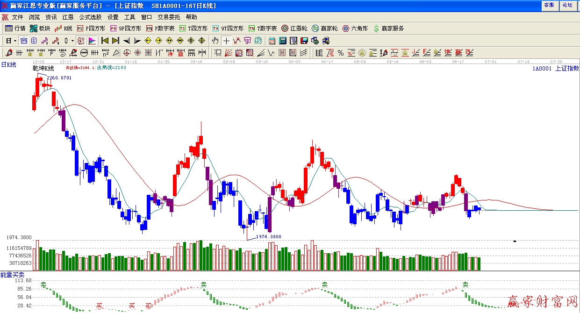Screen dimensions: 580x313
Task: Open the 江恩轮 (Gann wheel) tool
Action: tap(294, 28)
